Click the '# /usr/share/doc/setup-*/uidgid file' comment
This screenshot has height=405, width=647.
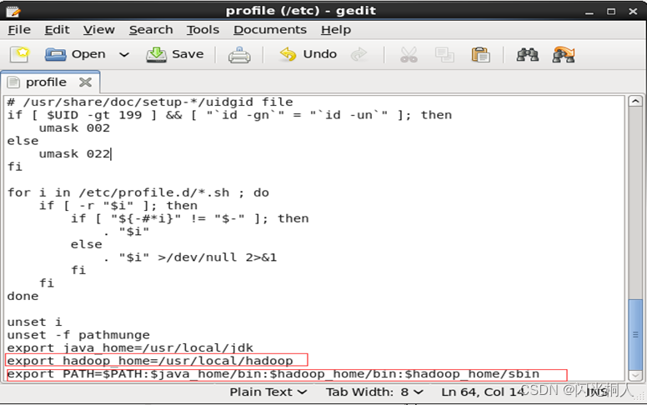pos(150,102)
